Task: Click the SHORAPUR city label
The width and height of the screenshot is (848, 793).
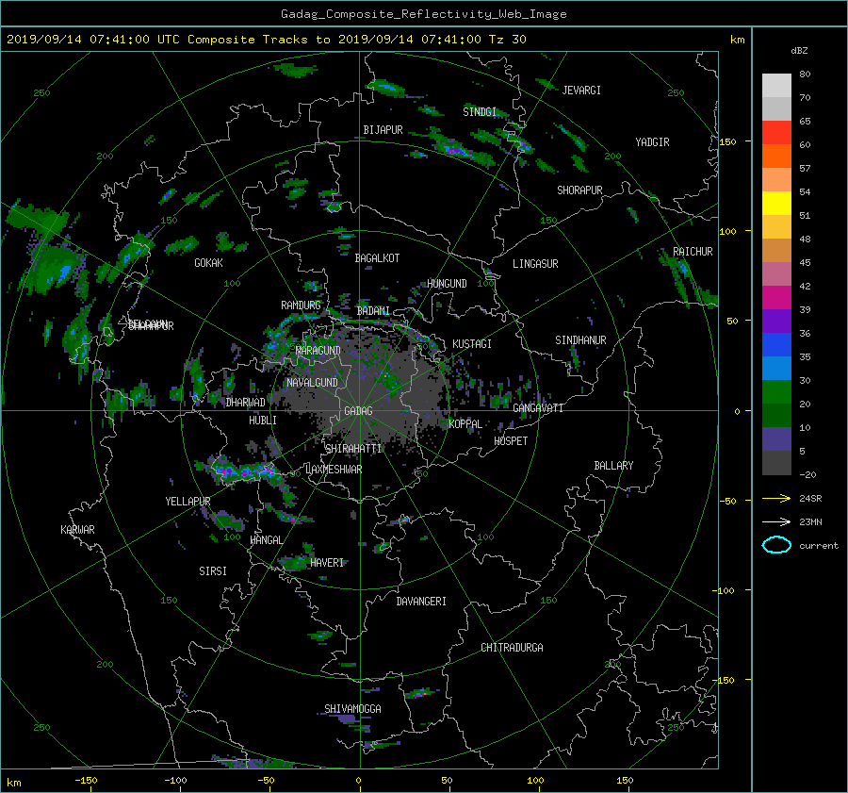Action: [579, 190]
